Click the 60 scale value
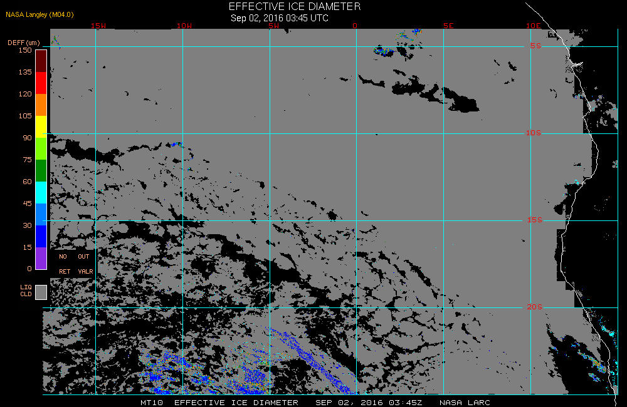 coord(27,182)
